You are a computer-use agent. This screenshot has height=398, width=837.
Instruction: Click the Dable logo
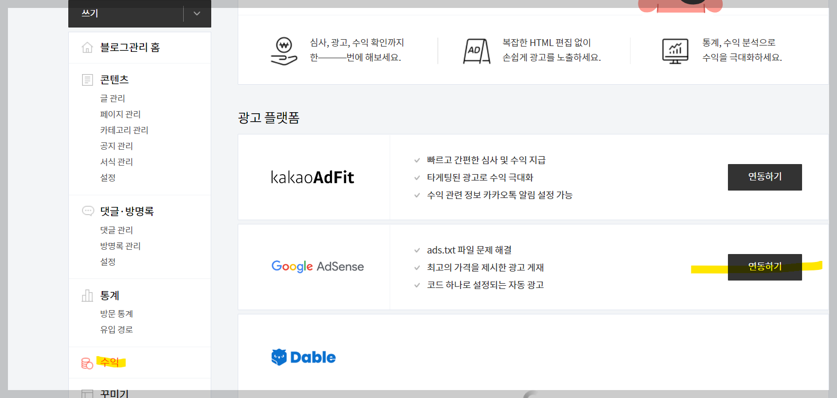coord(303,357)
